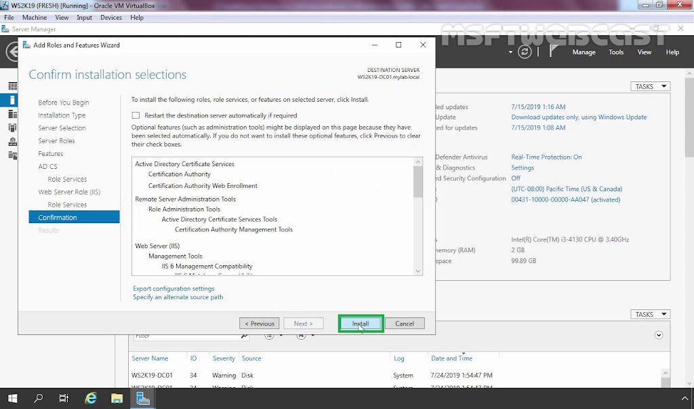This screenshot has height=409, width=694.
Task: Open All Servers from the sidebar icon
Action: pos(12,115)
